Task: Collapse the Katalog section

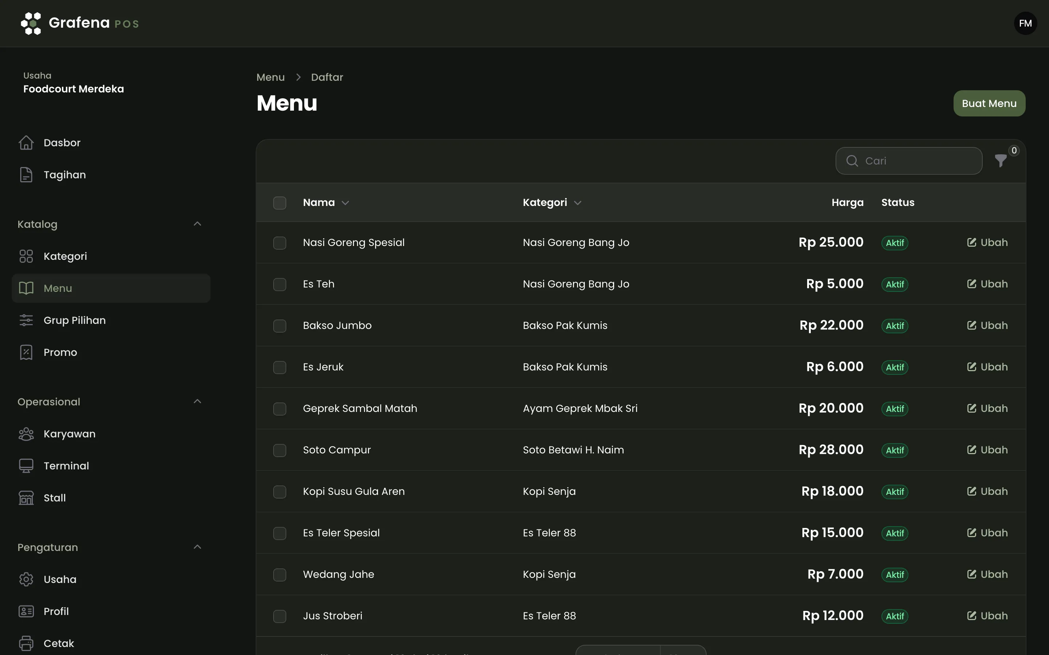Action: coord(197,224)
